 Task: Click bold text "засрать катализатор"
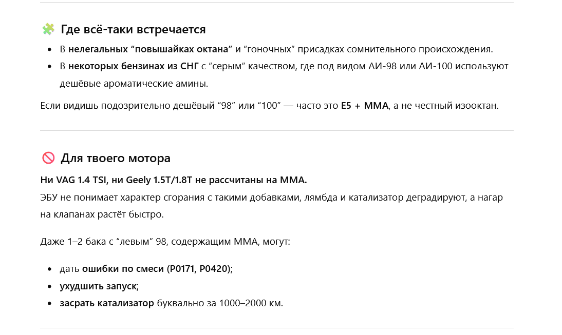[x=107, y=303]
